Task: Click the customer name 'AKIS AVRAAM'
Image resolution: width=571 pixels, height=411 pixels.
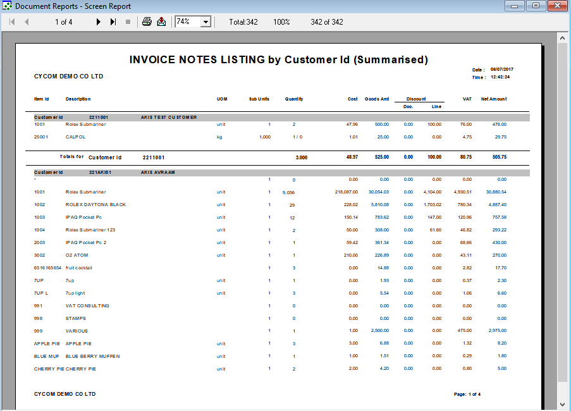Action: tap(157, 173)
